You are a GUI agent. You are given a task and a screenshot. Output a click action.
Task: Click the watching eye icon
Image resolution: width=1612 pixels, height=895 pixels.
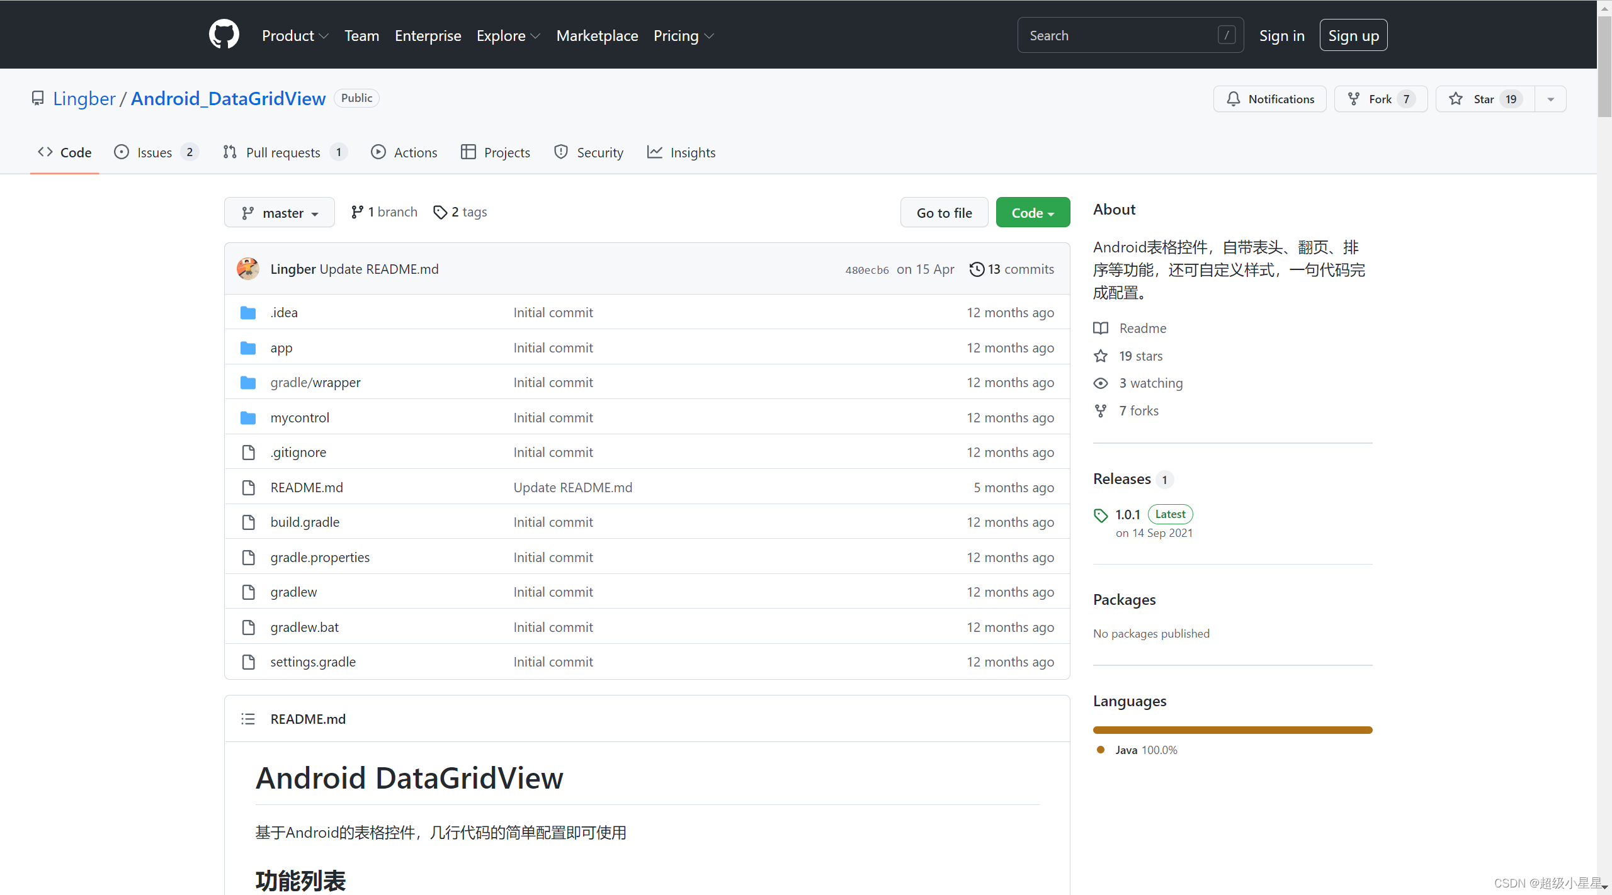pyautogui.click(x=1101, y=383)
